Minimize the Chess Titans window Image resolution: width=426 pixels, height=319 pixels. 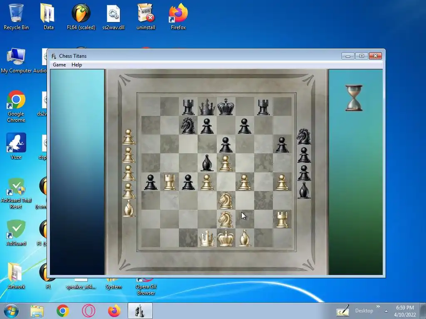click(x=348, y=56)
